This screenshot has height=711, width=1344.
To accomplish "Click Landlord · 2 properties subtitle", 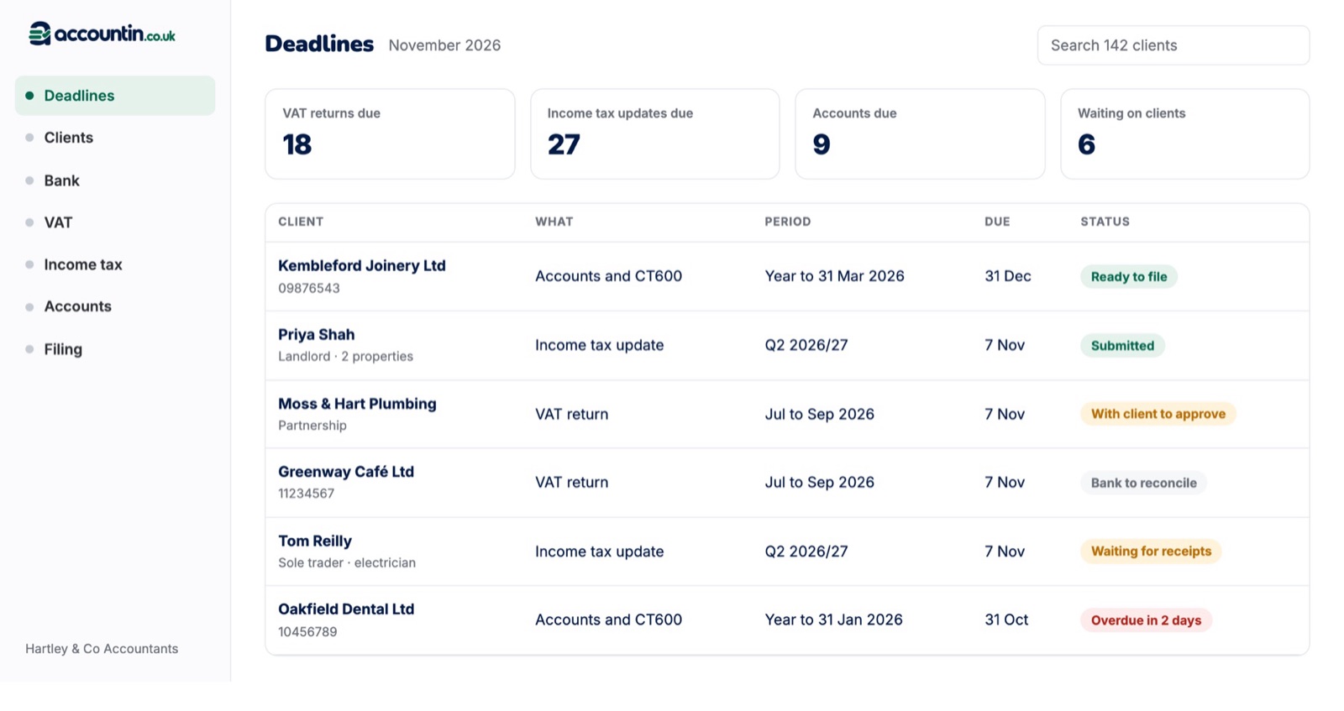I will tap(345, 357).
